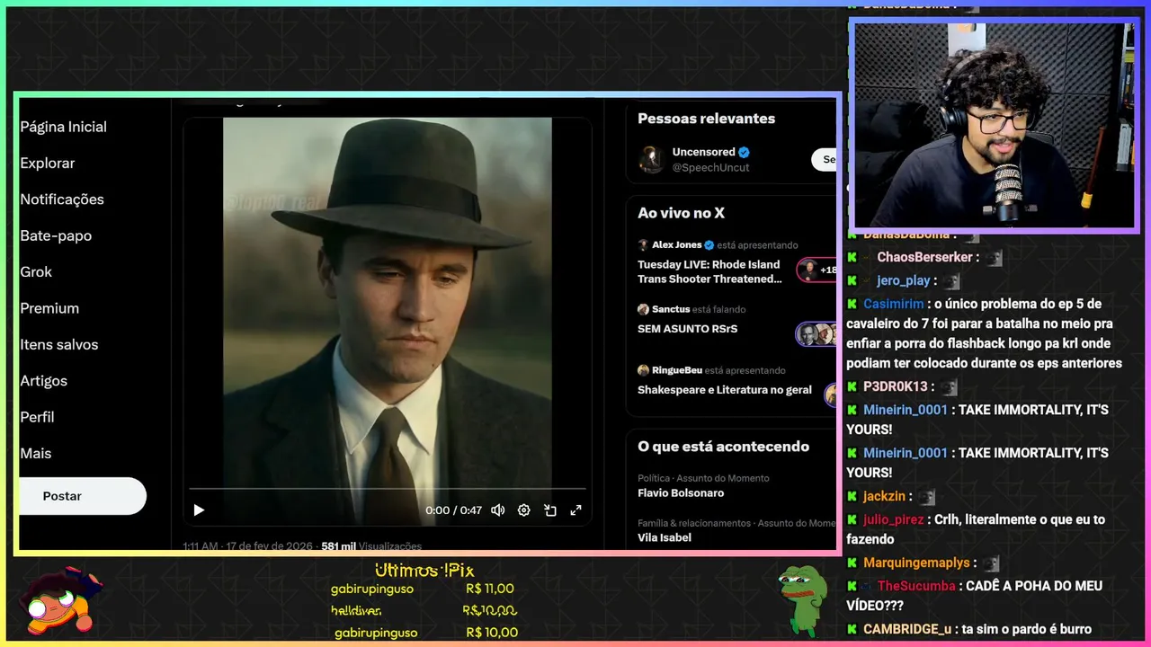
Task: Click username CAMBRIDGE_u in chat
Action: (907, 630)
